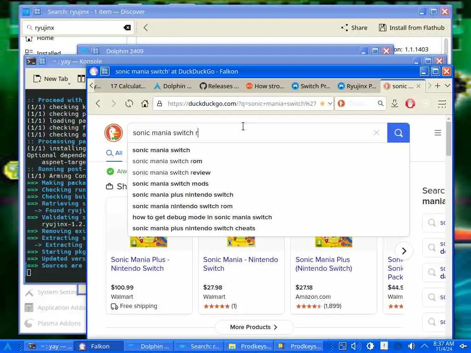
Task: Clear the DuckDuckGo search box text
Action: click(376, 133)
